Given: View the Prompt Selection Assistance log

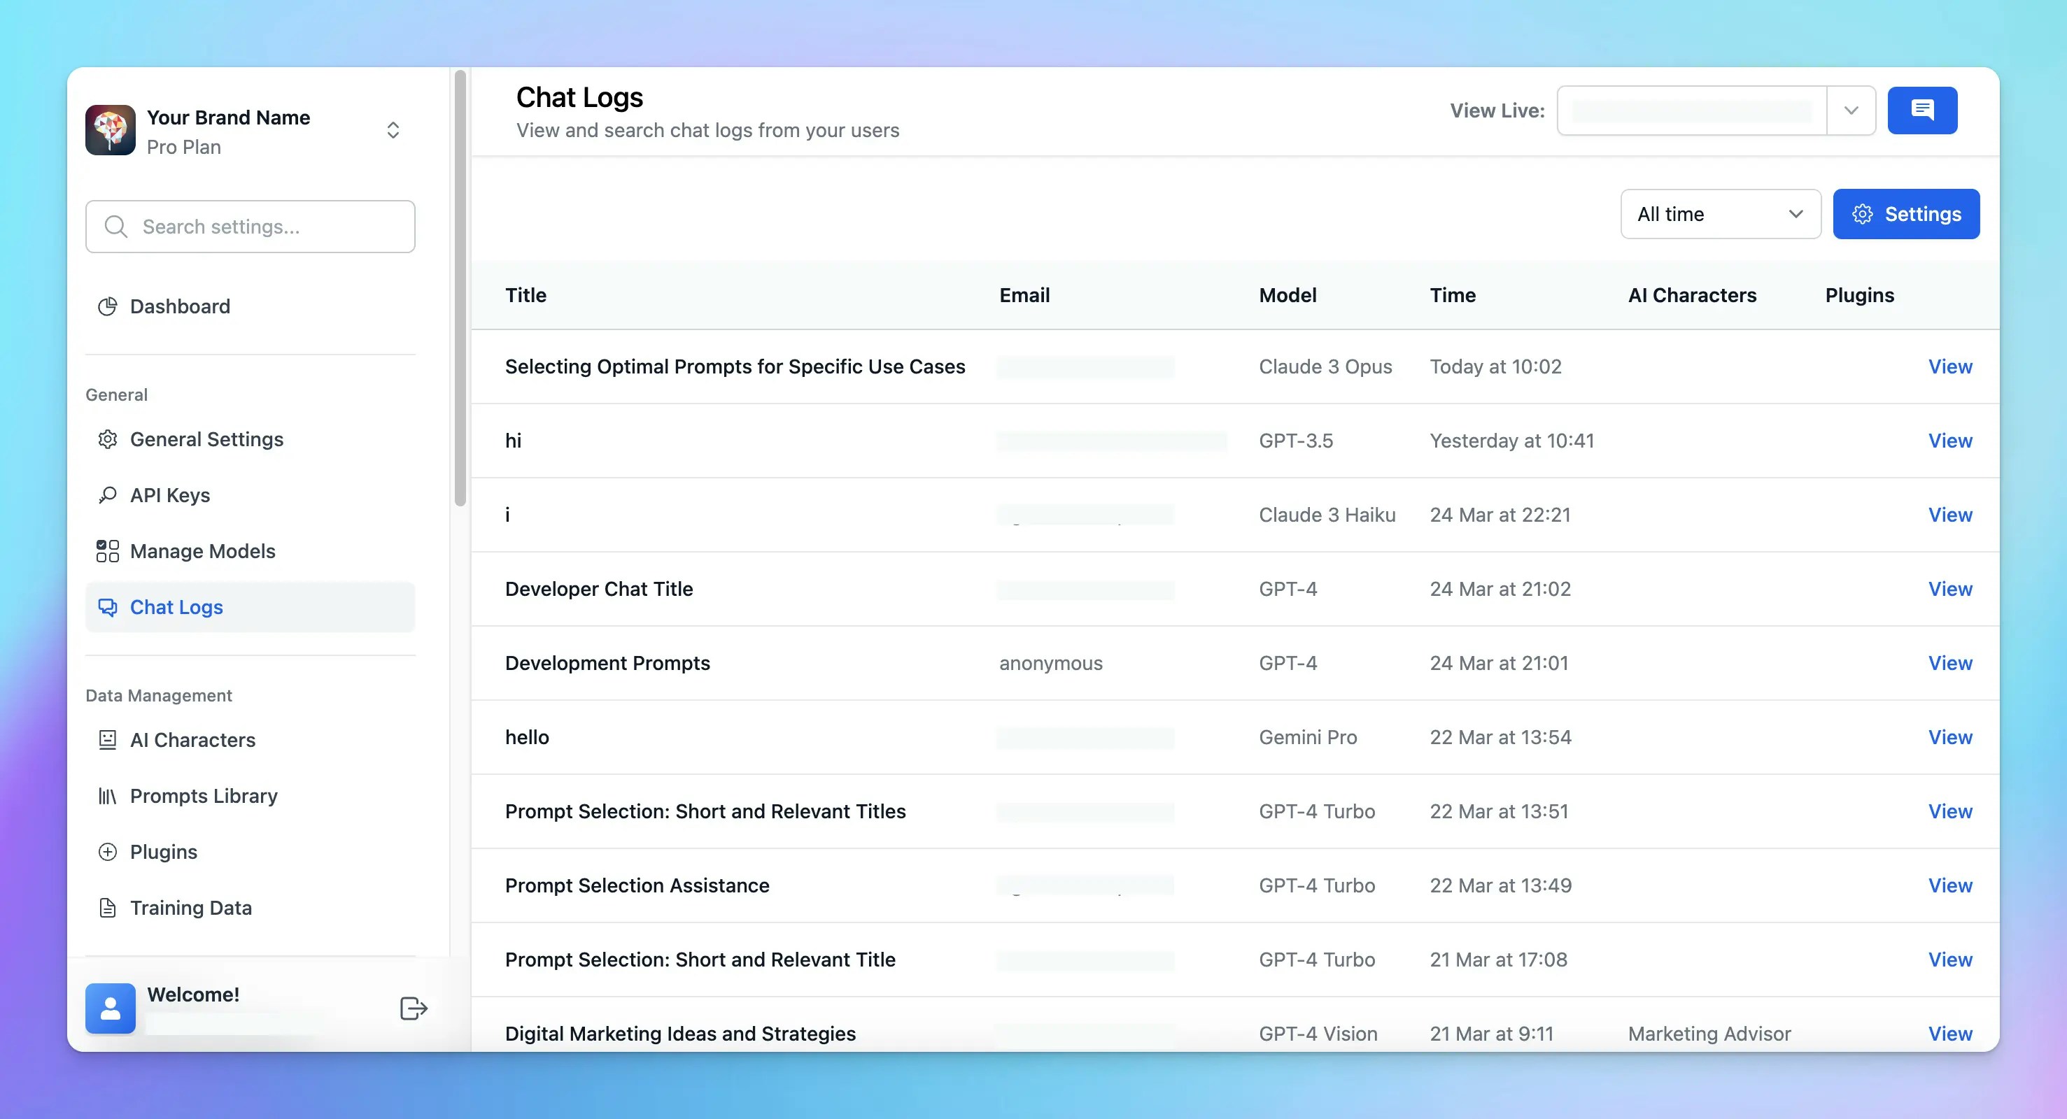Looking at the screenshot, I should click(x=1950, y=885).
